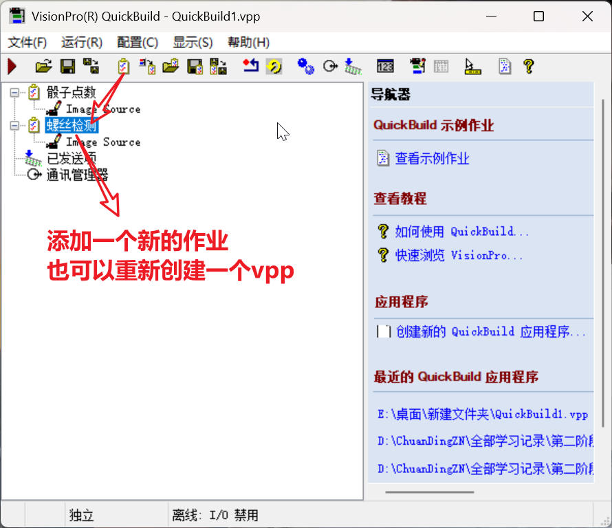
Task: Click the QuickBuild 示例作业 heading
Action: point(433,125)
